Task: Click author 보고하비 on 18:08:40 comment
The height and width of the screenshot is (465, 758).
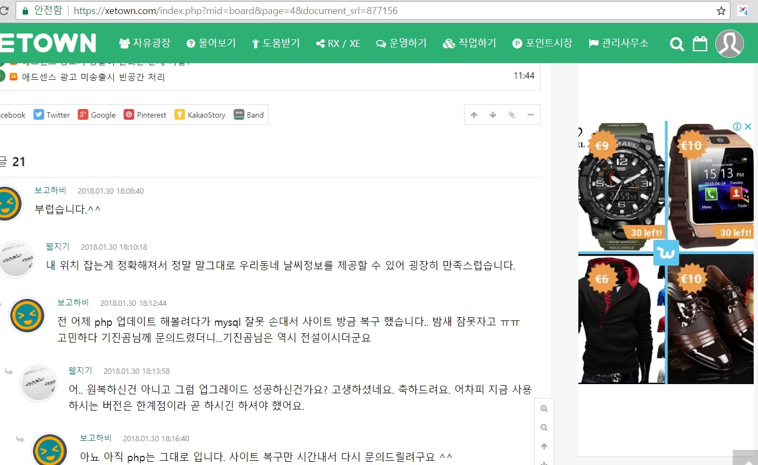Action: pos(50,190)
